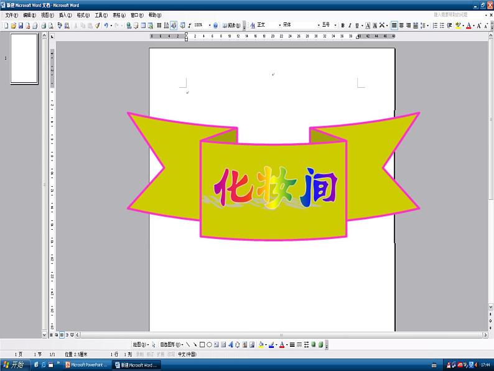Toggle Bold formatting
The width and height of the screenshot is (494, 371).
coord(342,26)
